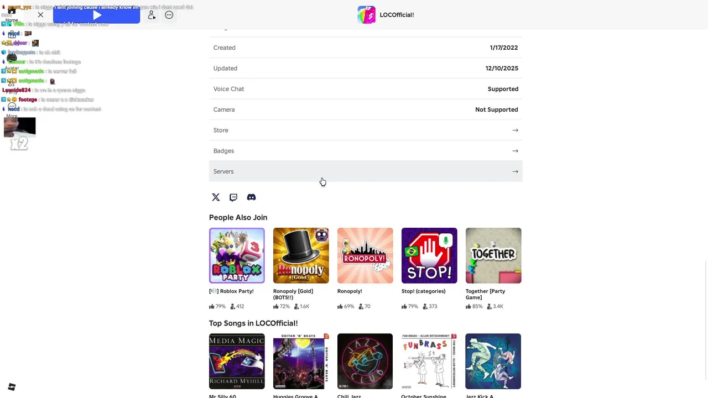The image size is (708, 398).
Task: Click the 'Updated' row label
Action: pyautogui.click(x=225, y=69)
